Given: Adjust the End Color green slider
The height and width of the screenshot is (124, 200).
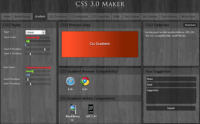Looking at the screenshot, I should pos(38,71).
